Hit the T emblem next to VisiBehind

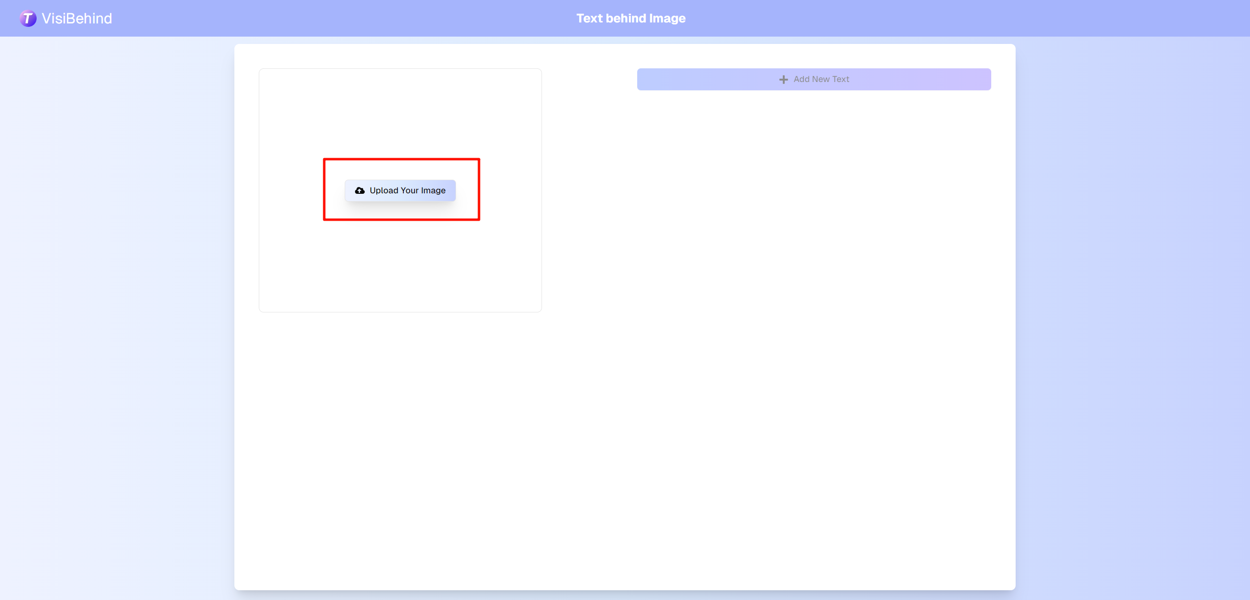[28, 19]
